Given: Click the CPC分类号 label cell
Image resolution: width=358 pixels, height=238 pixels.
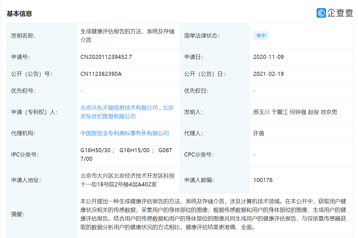Looking at the screenshot, I should (x=215, y=155).
